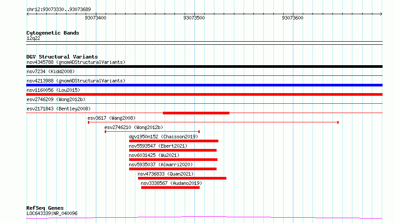
Task: Click the nsv3338567 (Audano2019) label
Action: click(171, 183)
